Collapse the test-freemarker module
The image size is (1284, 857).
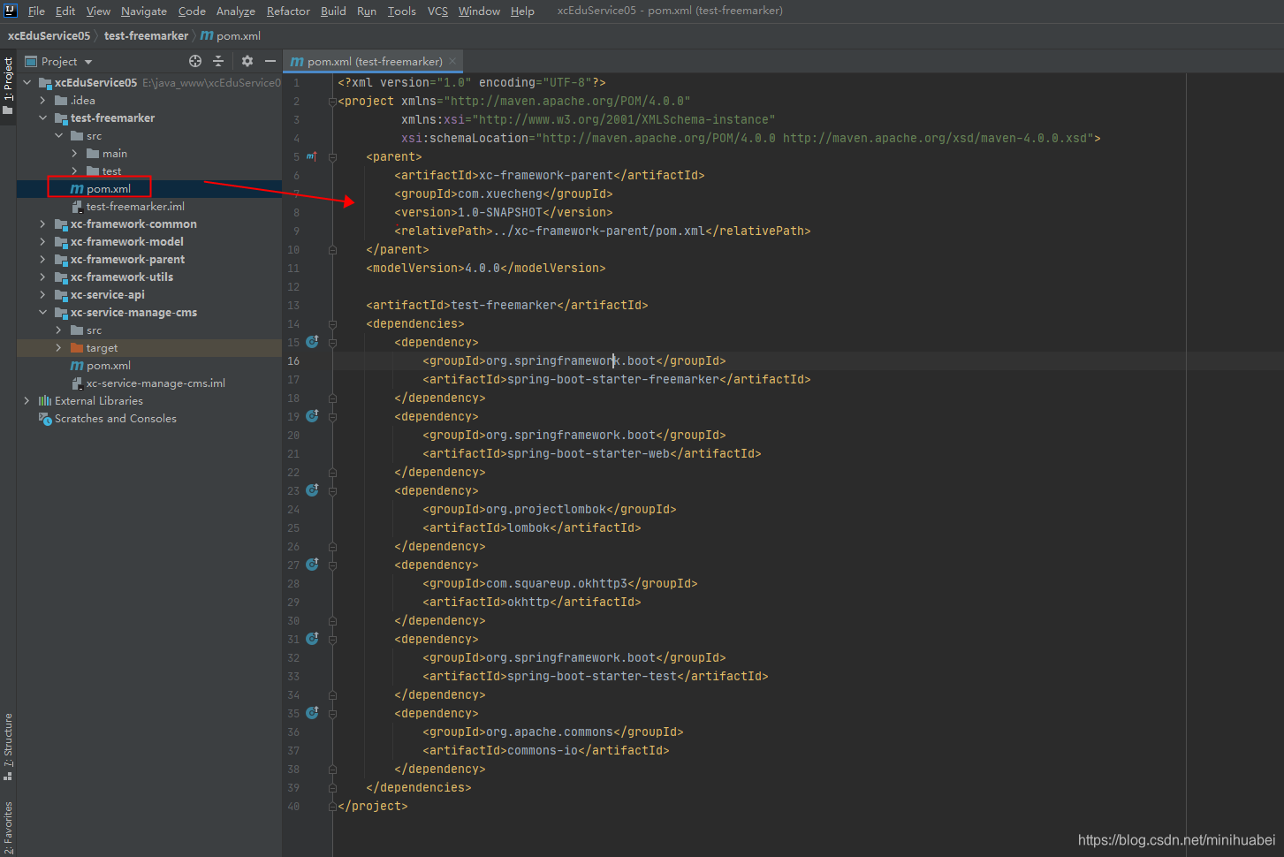(42, 118)
